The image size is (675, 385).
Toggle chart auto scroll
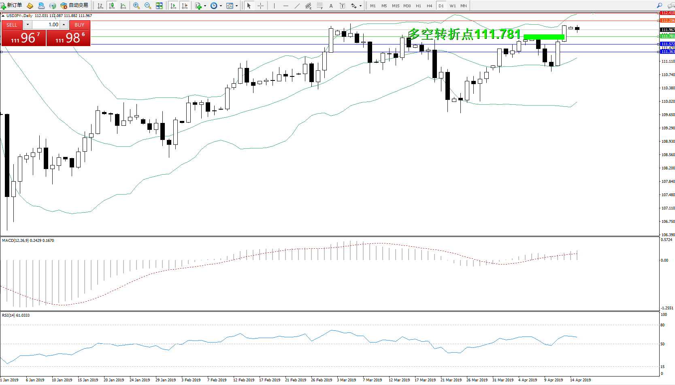(173, 6)
